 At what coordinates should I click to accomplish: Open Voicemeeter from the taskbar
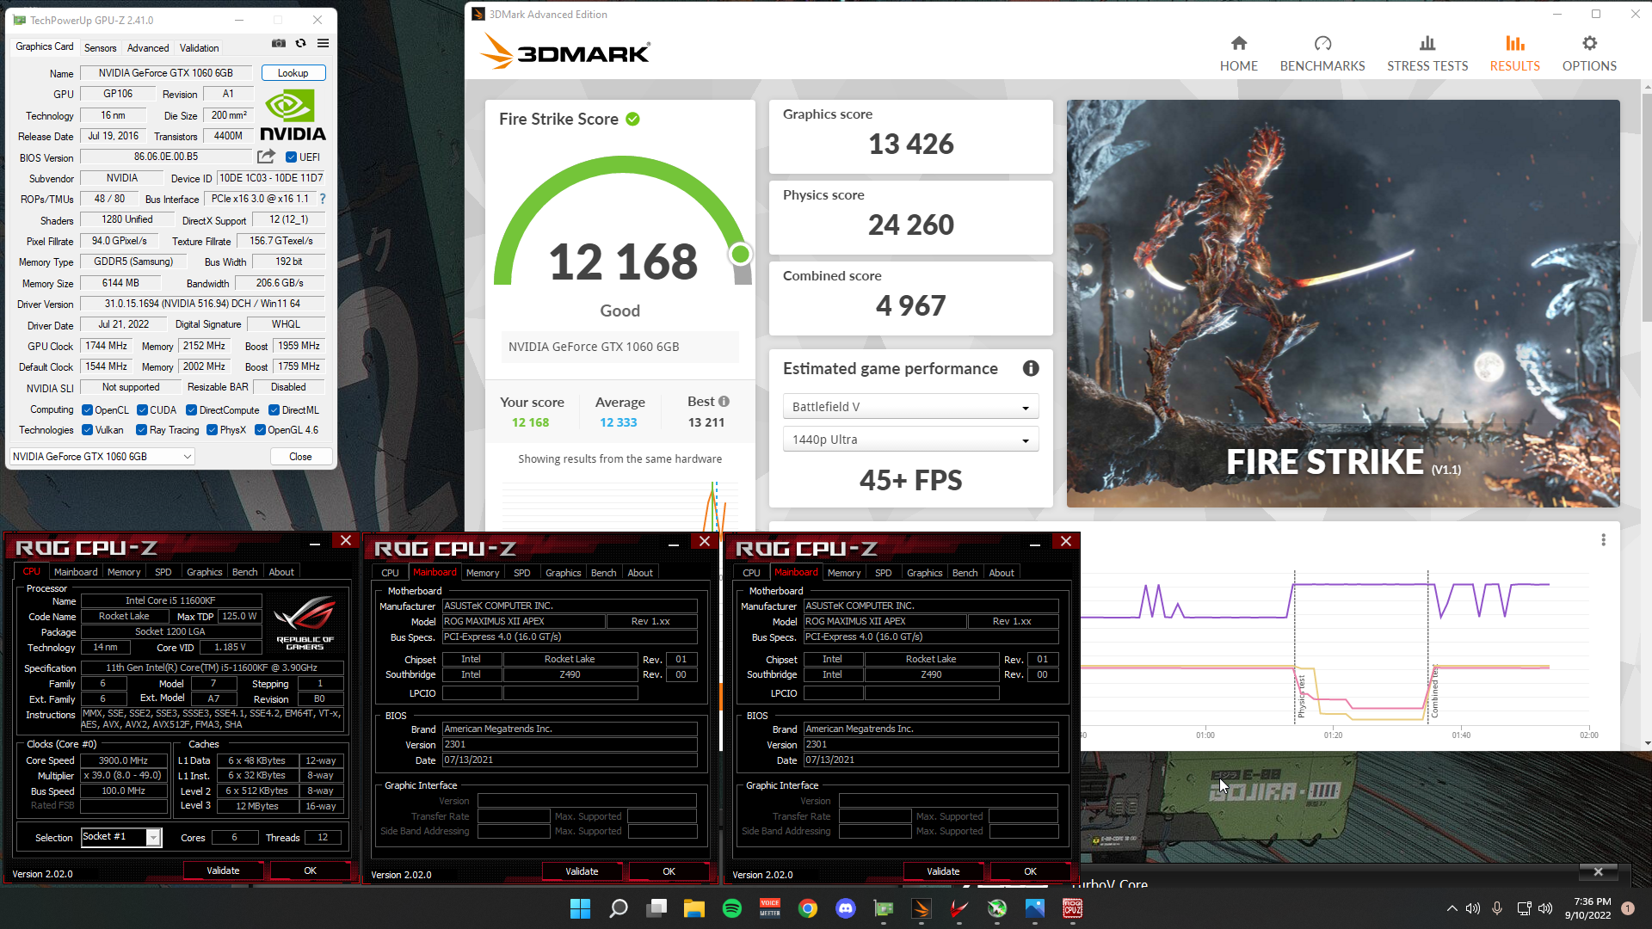tap(770, 908)
